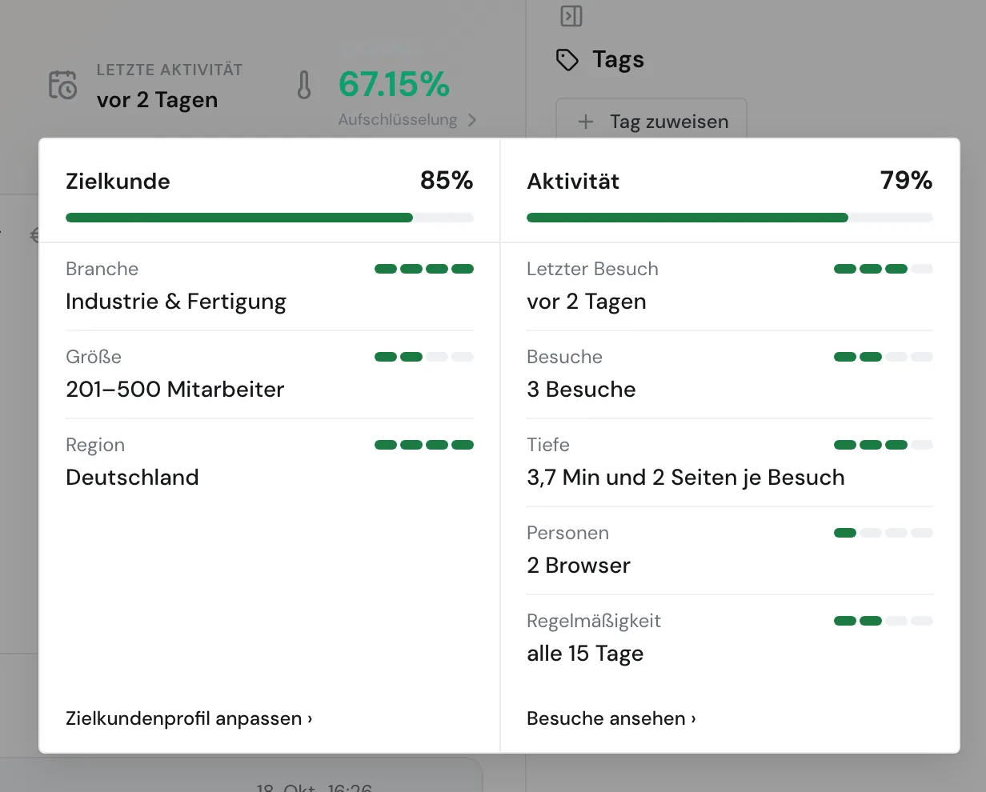Click '3,7 Min und 2 Seiten je Besuch'
Image resolution: width=986 pixels, height=792 pixels.
coord(686,478)
